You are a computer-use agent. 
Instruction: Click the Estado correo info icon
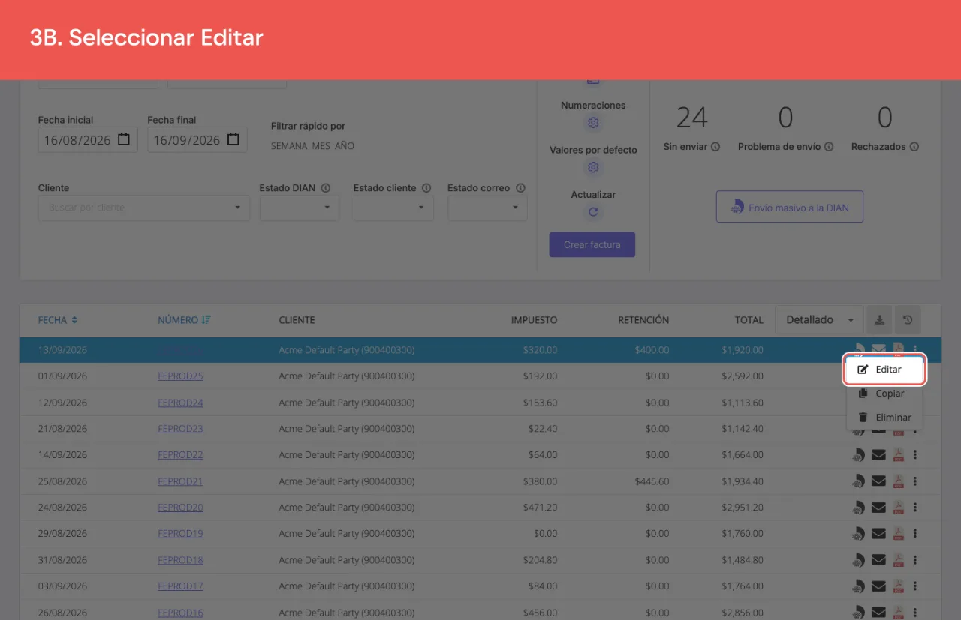(x=520, y=188)
